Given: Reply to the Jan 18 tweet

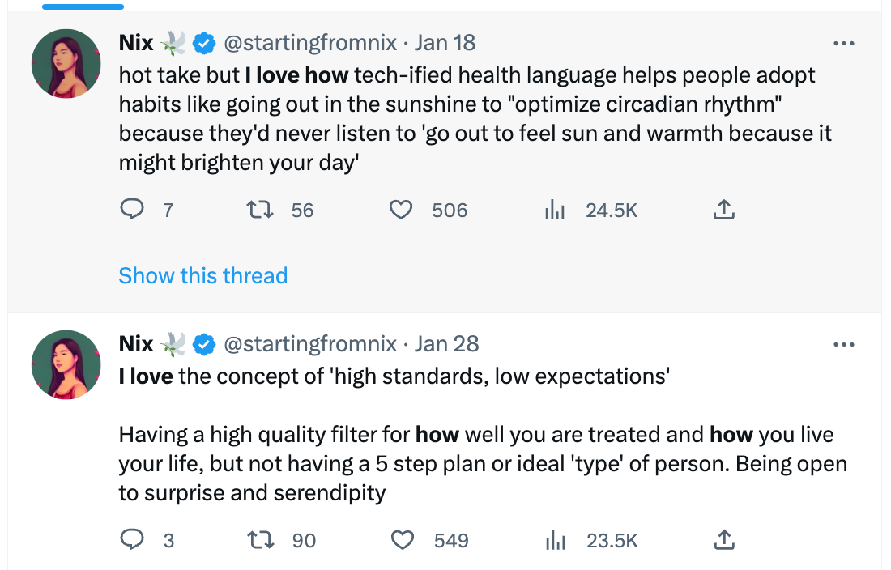Looking at the screenshot, I should (x=131, y=211).
